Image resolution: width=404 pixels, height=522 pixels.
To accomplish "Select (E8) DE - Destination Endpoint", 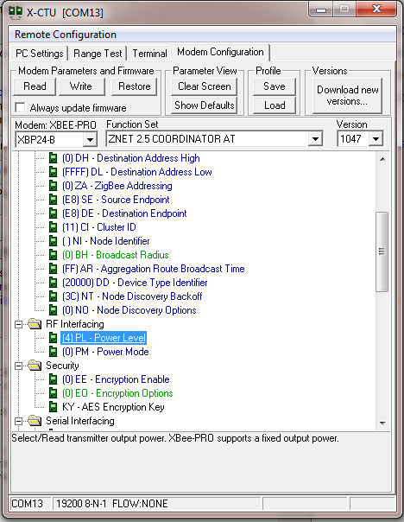I will pyautogui.click(x=124, y=213).
